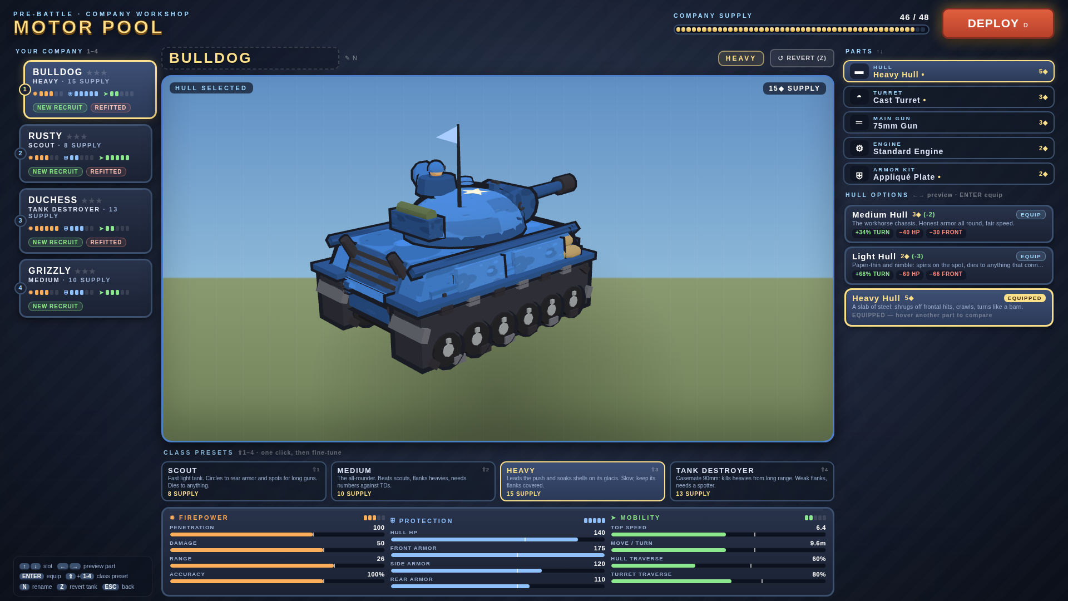The image size is (1068, 601).
Task: Open the 75mm Gun parts slot
Action: 949,122
